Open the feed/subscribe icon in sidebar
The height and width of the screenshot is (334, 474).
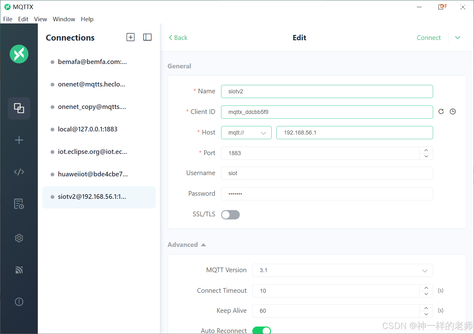tap(19, 270)
